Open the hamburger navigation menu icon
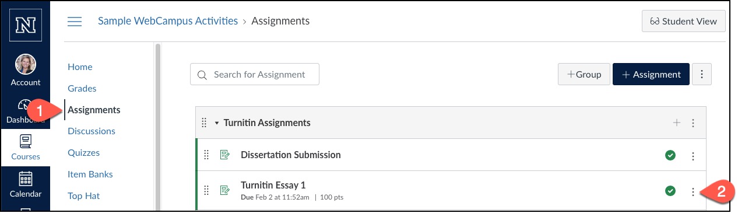738x213 pixels. pyautogui.click(x=75, y=22)
